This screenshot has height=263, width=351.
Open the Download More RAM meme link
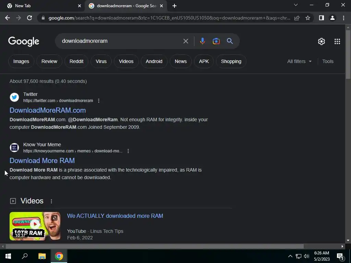click(x=42, y=161)
